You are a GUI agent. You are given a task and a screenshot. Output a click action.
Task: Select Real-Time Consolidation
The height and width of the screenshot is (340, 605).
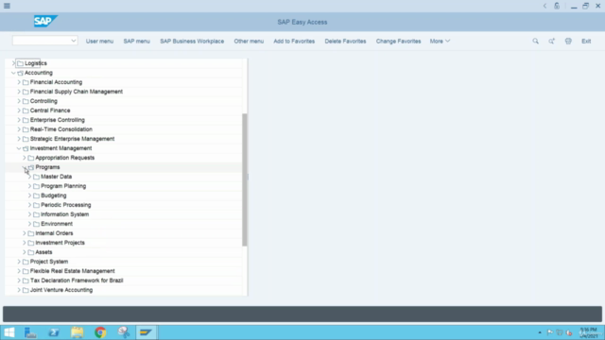point(60,129)
